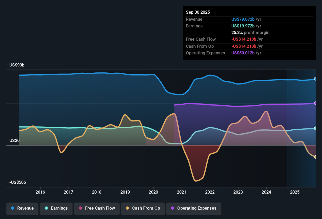This screenshot has height=219, width=322.
Task: Click the 2020 label on time axis
Action: point(153,192)
